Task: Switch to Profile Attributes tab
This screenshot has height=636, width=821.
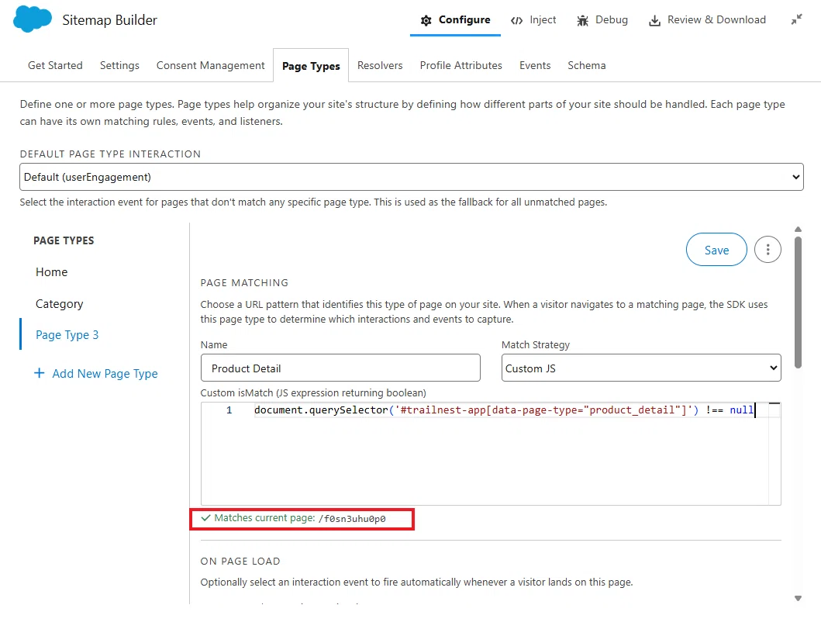Action: [x=461, y=65]
